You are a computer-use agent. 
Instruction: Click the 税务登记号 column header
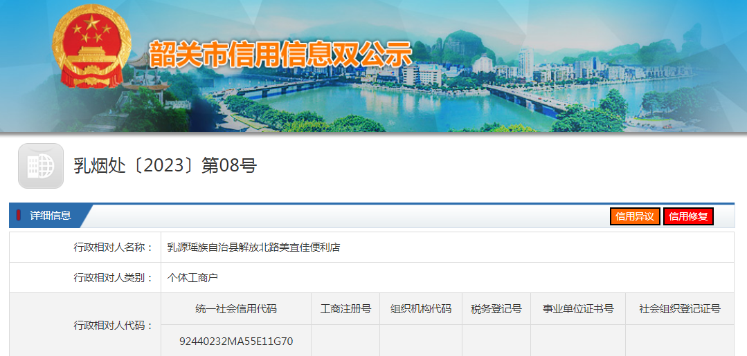(496, 309)
